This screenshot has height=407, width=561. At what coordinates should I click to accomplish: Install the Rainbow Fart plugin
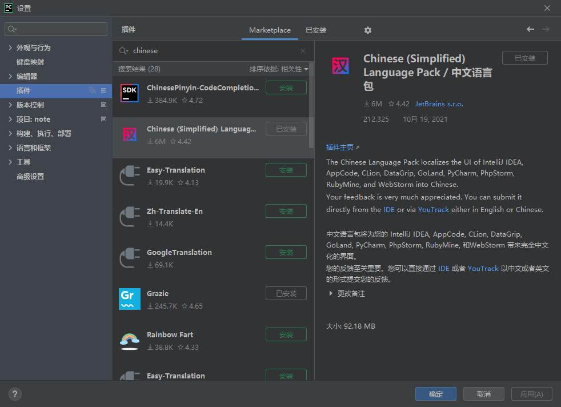(286, 335)
